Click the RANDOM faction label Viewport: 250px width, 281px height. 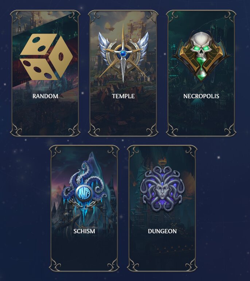point(45,96)
